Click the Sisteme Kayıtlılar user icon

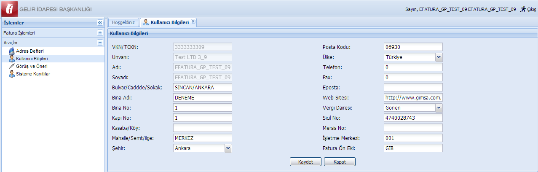point(12,74)
